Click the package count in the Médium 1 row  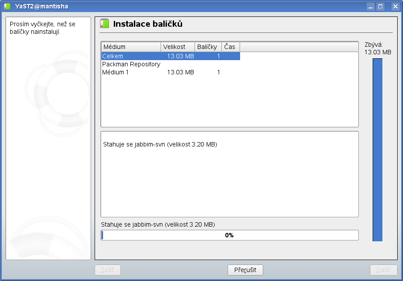point(219,72)
